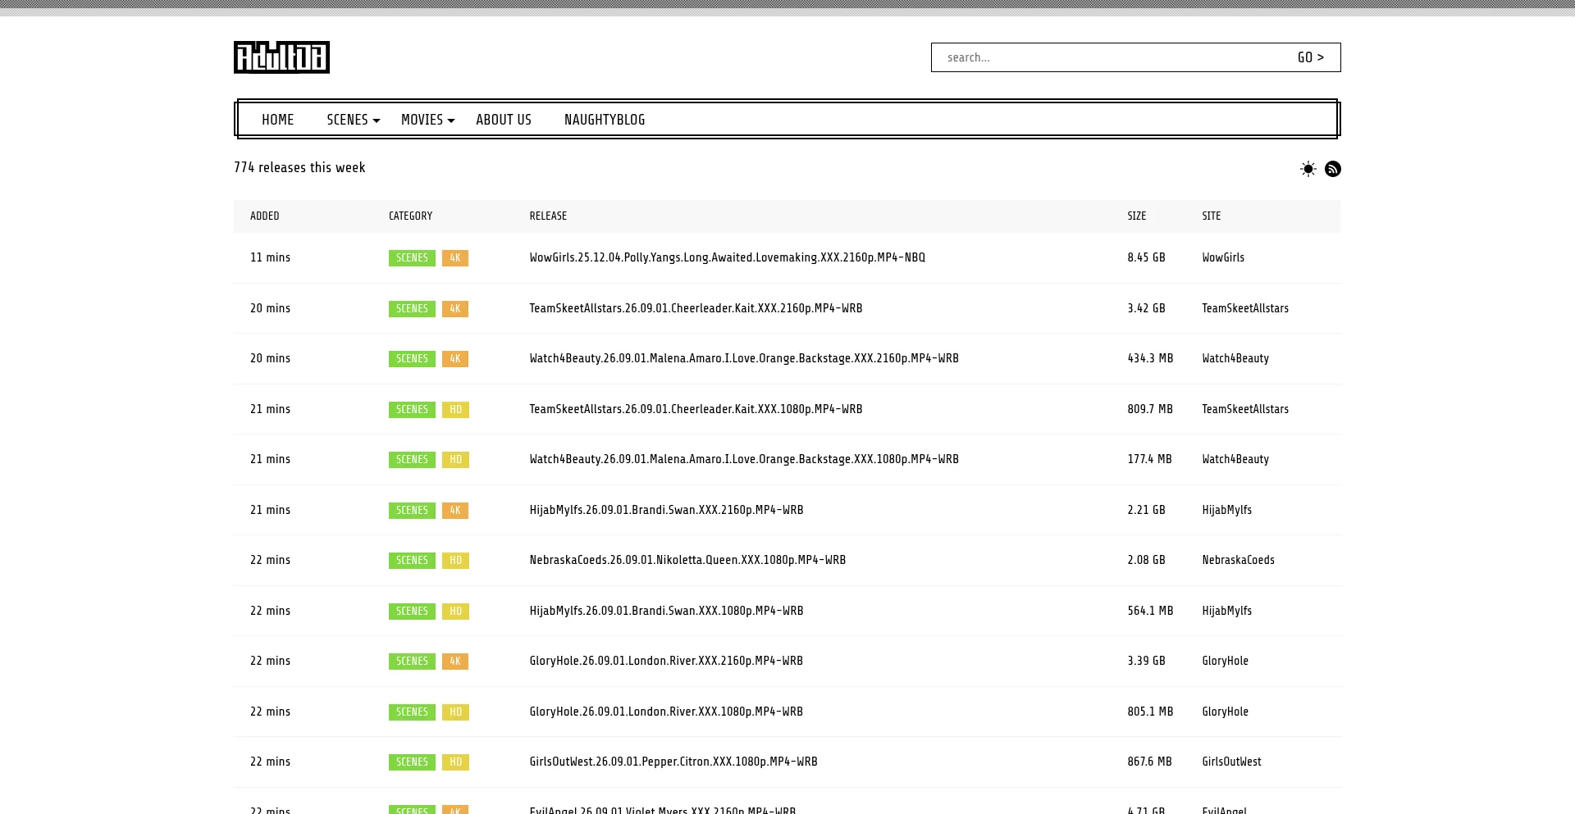The image size is (1575, 814).
Task: Open the HijabMylfs 1080p release link
Action: pos(666,611)
